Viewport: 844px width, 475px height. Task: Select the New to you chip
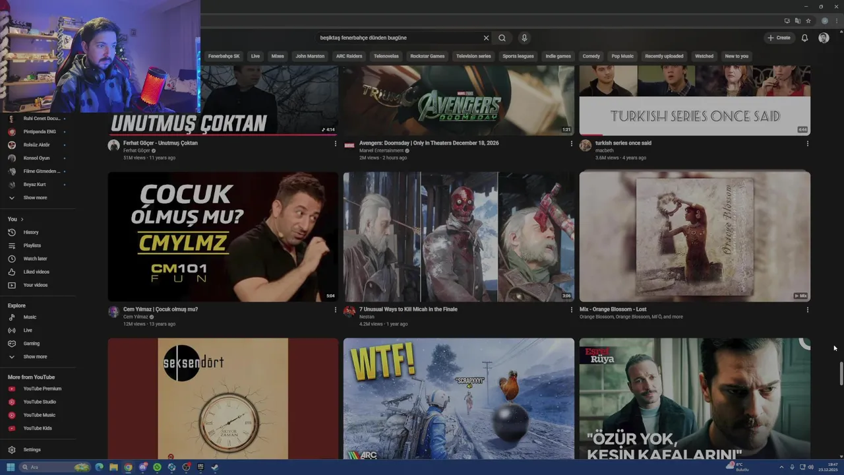point(737,56)
